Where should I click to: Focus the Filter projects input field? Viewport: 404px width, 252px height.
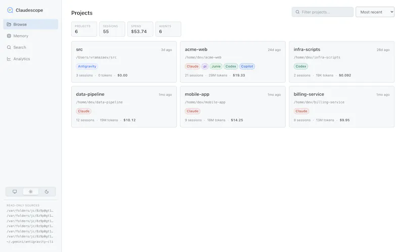tap(323, 12)
